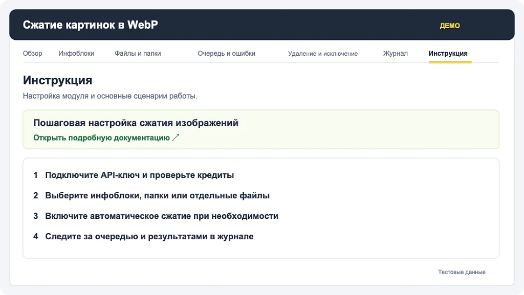The height and width of the screenshot is (295, 524).
Task: Click step 4 Следите за очередью и результатами в журнале
Action: click(143, 237)
